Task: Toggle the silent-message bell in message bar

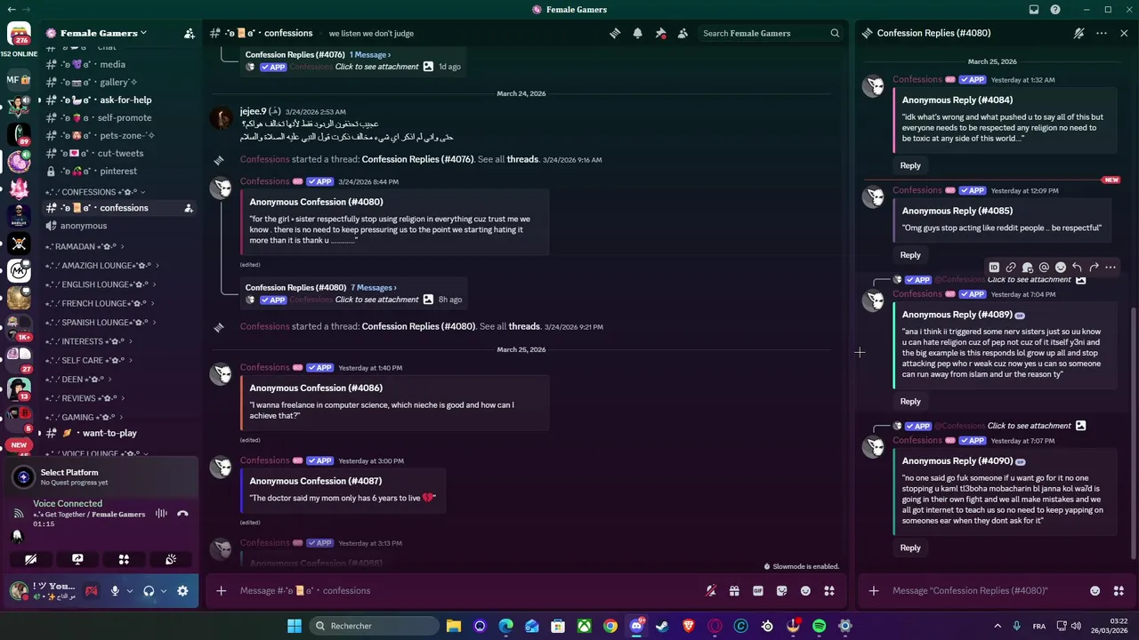Action: click(710, 590)
